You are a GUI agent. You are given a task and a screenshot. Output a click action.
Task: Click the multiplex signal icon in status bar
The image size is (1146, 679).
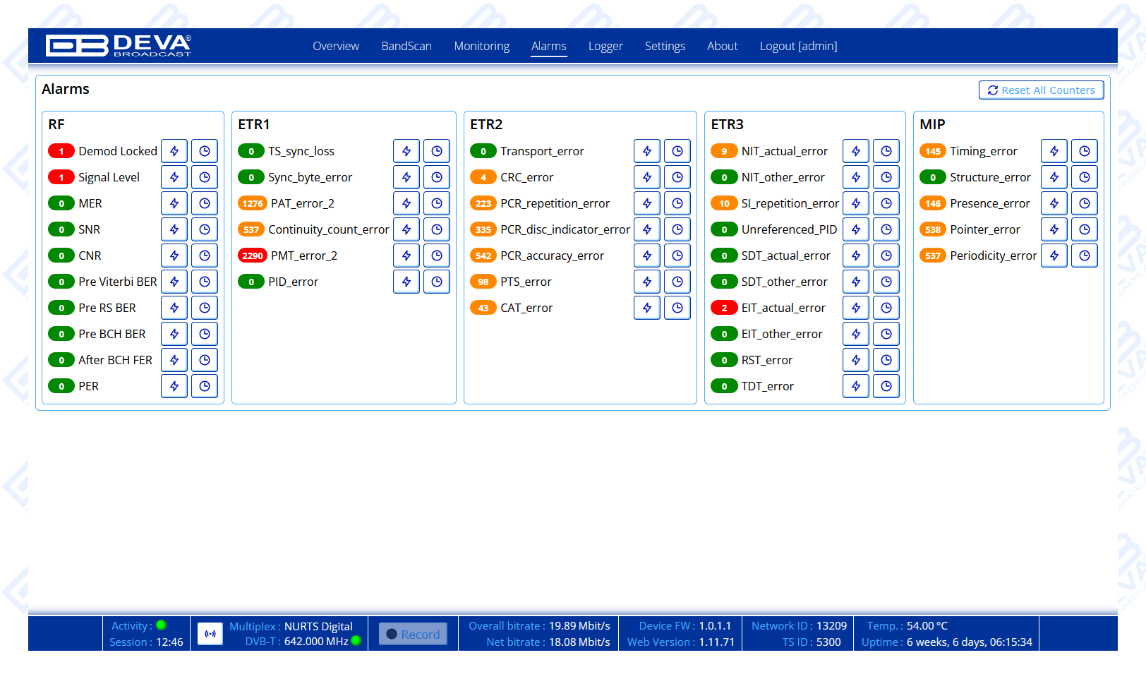tap(210, 634)
